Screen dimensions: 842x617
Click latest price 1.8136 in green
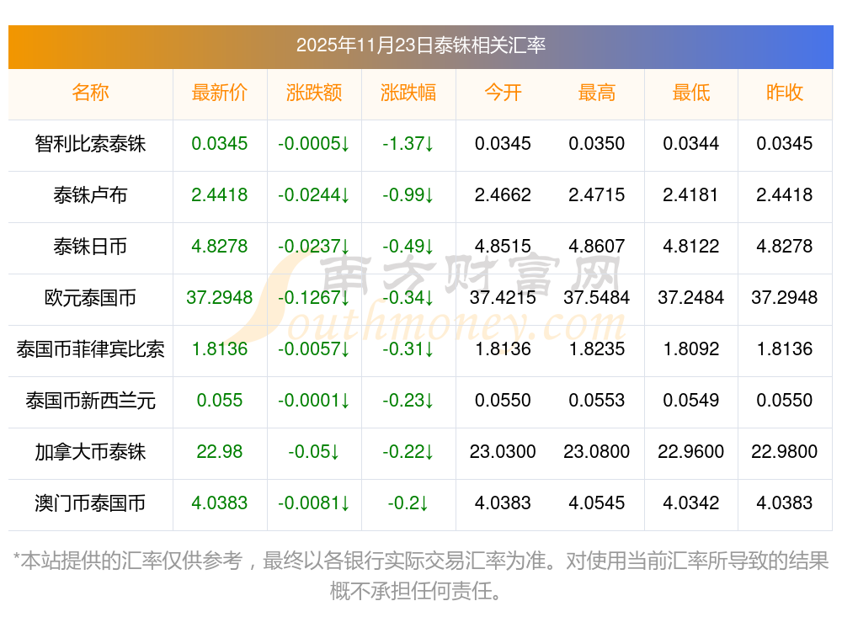[219, 349]
